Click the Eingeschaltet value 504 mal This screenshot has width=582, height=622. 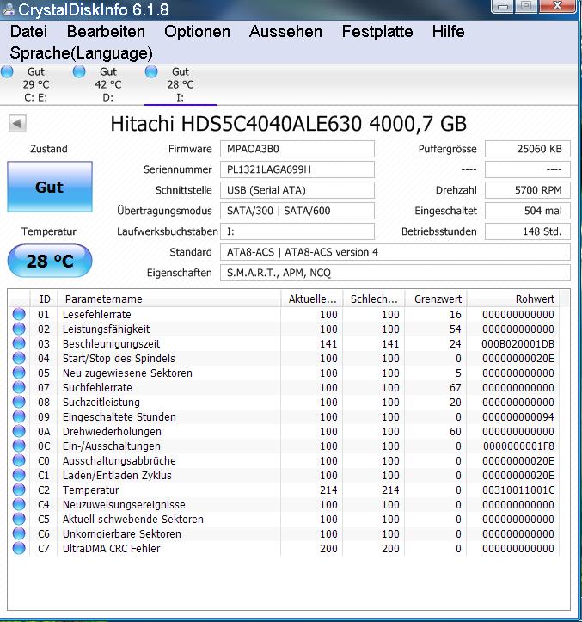pos(528,211)
